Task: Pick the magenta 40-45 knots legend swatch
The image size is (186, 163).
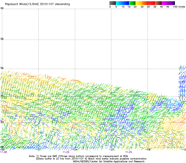Action: (x=165, y=3)
